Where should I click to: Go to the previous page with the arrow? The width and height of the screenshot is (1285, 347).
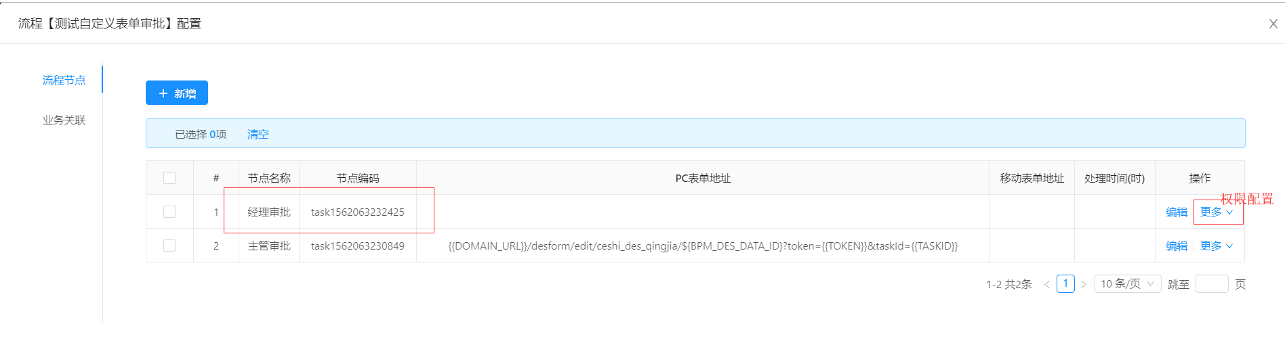pyautogui.click(x=1046, y=284)
